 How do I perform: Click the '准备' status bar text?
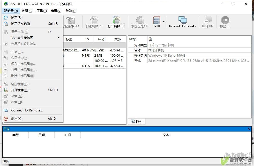pos(6,161)
